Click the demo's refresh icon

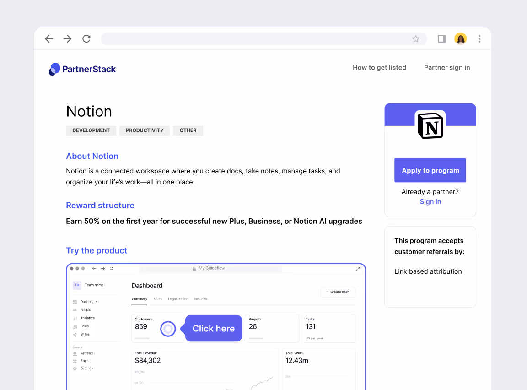pos(111,268)
